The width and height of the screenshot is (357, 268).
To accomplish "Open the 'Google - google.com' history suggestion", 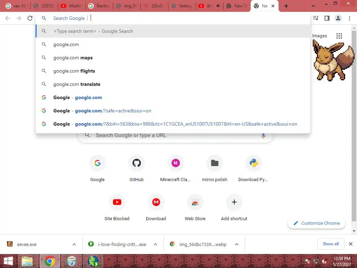I will 173,97.
